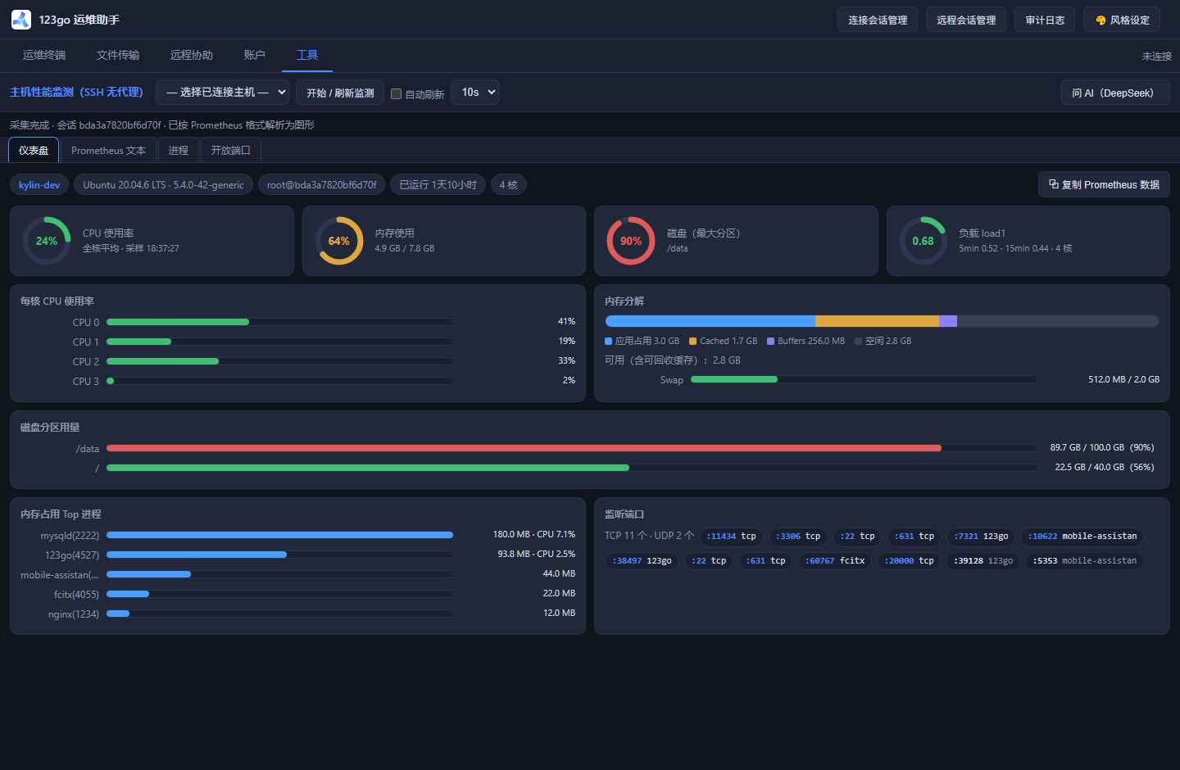1180x770 pixels.
Task: Click the :60767 fcitx port chip
Action: point(835,561)
